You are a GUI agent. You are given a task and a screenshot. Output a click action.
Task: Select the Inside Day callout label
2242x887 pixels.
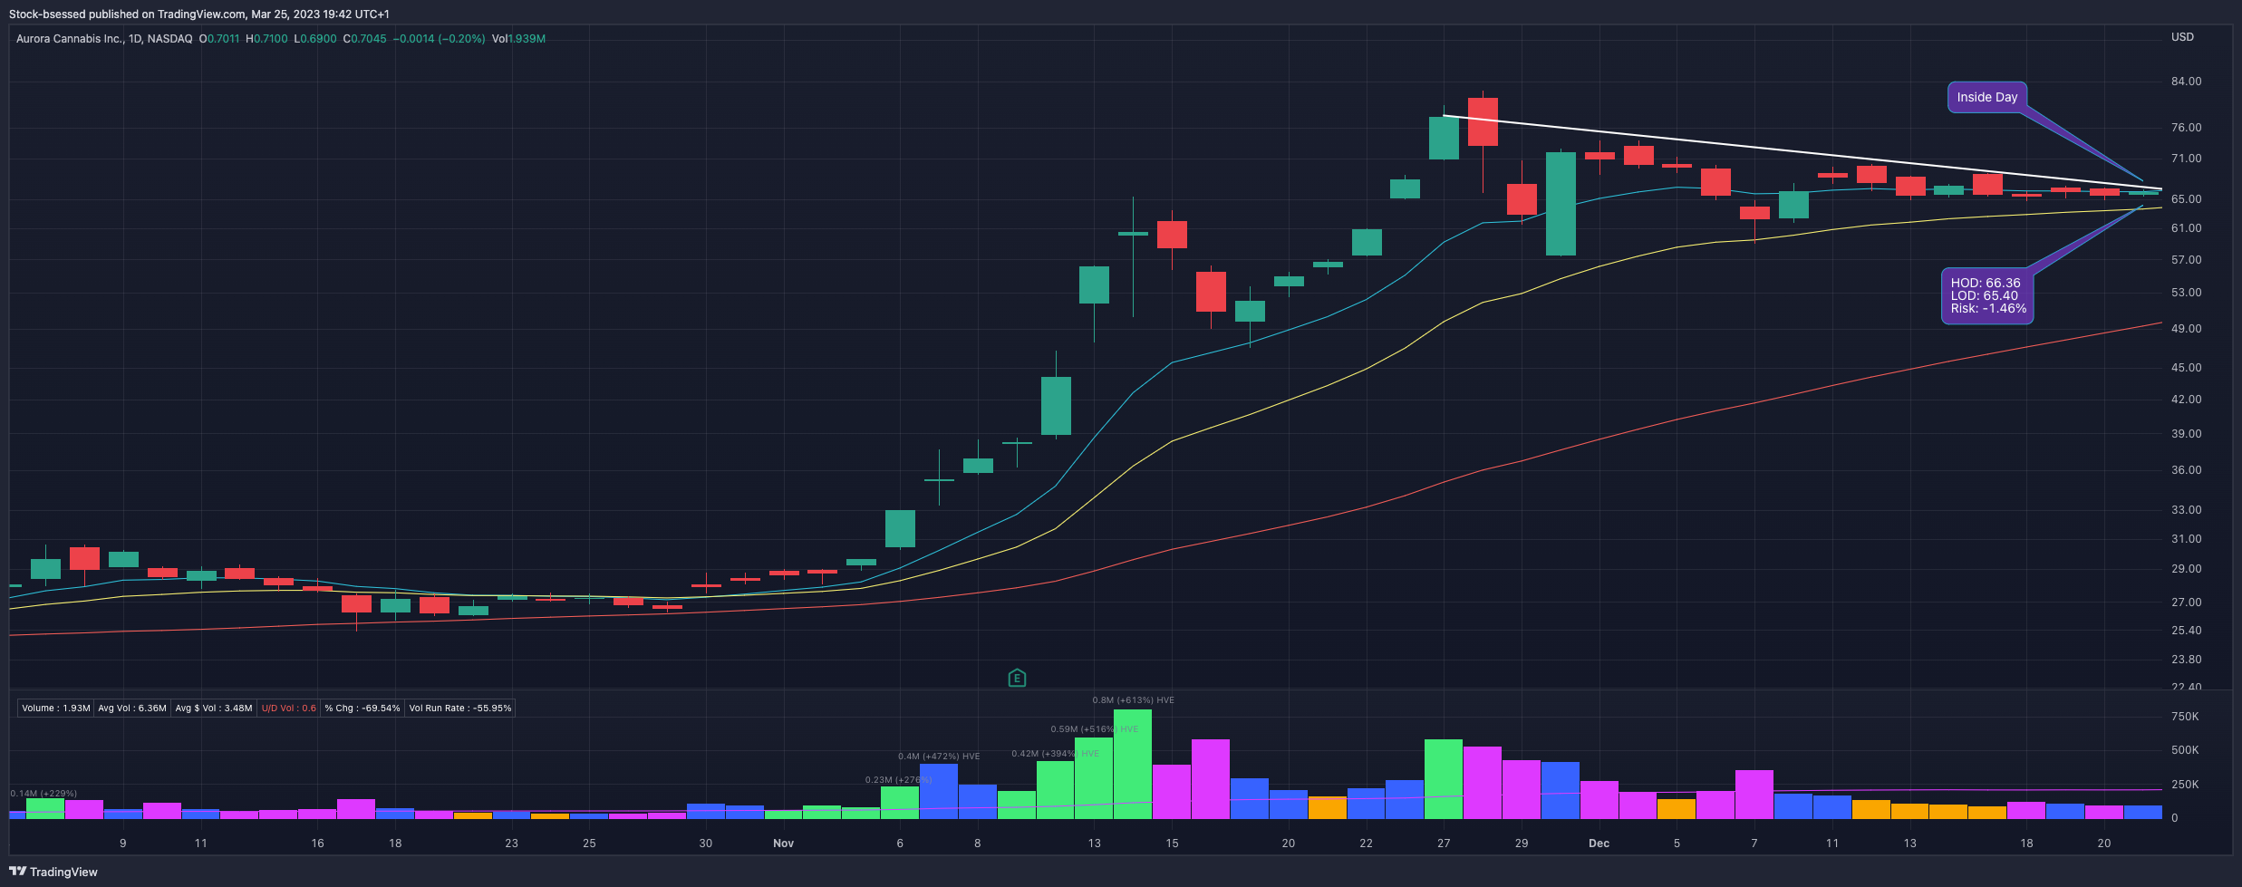click(1986, 97)
